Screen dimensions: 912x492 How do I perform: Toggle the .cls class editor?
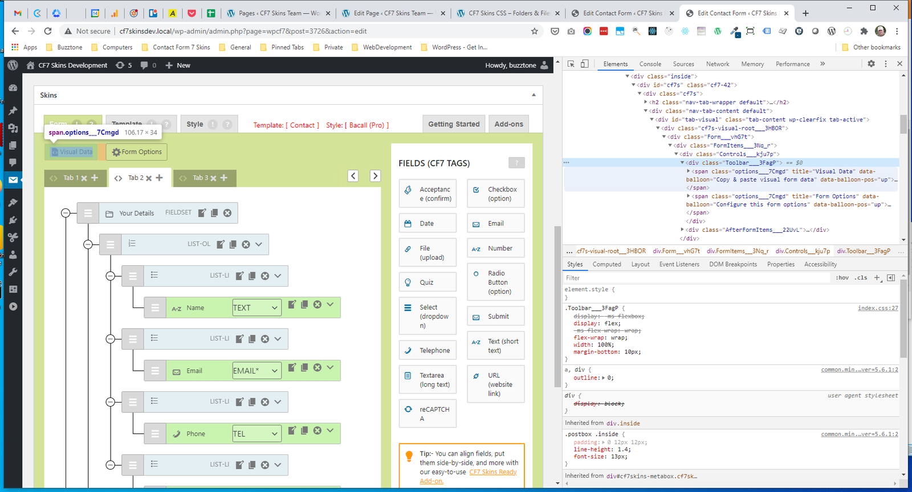[861, 278]
